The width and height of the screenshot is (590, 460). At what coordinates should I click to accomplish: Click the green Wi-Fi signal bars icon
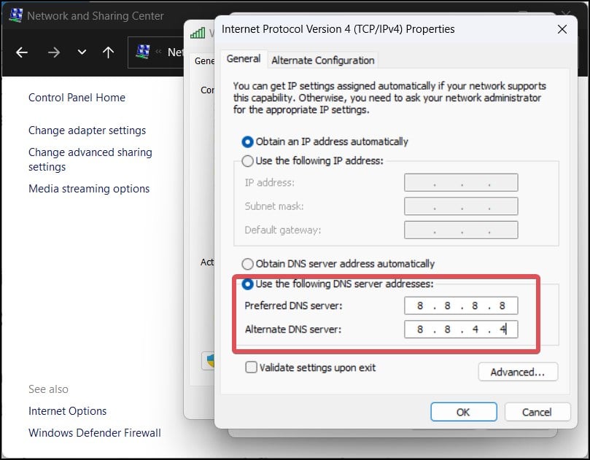pos(198,33)
